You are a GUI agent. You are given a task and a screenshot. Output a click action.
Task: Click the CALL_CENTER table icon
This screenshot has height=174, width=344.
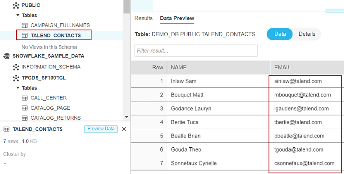coord(25,98)
